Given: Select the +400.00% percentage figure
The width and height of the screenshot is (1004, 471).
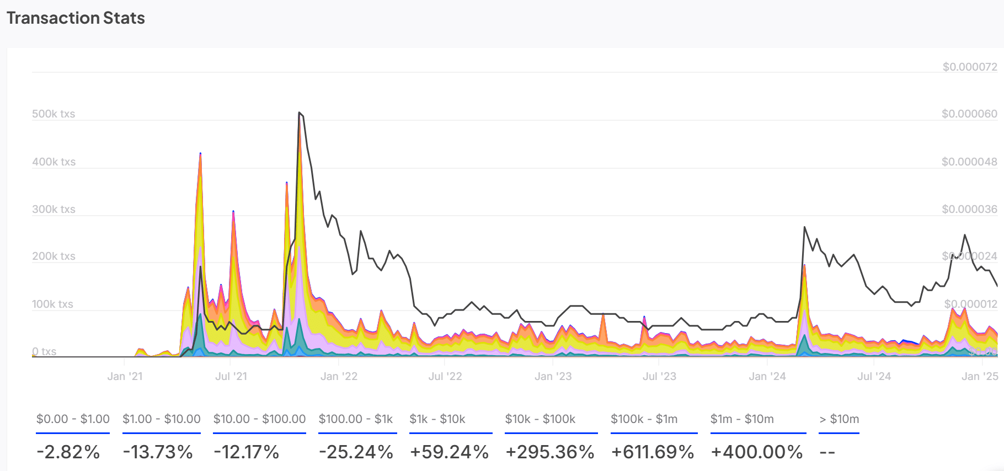Looking at the screenshot, I should (x=756, y=452).
